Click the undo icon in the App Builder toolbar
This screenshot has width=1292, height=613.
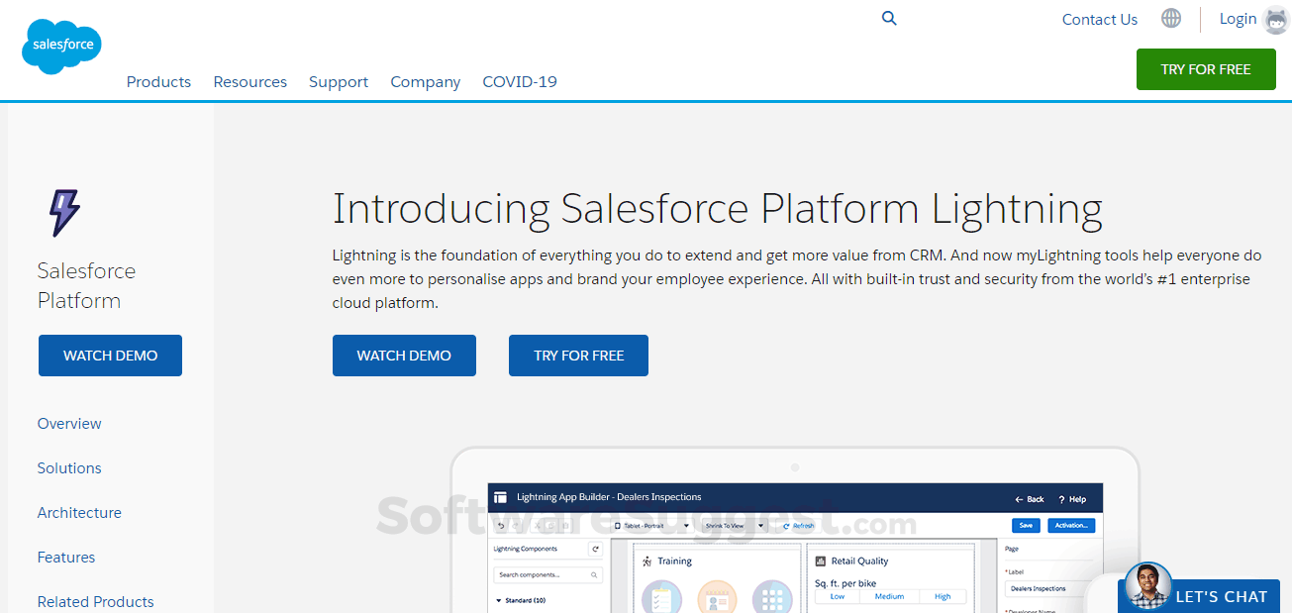500,525
